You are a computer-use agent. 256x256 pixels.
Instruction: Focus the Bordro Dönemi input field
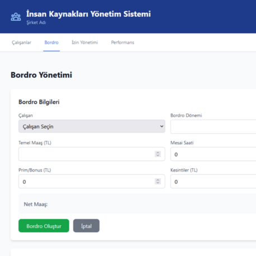click(x=213, y=127)
